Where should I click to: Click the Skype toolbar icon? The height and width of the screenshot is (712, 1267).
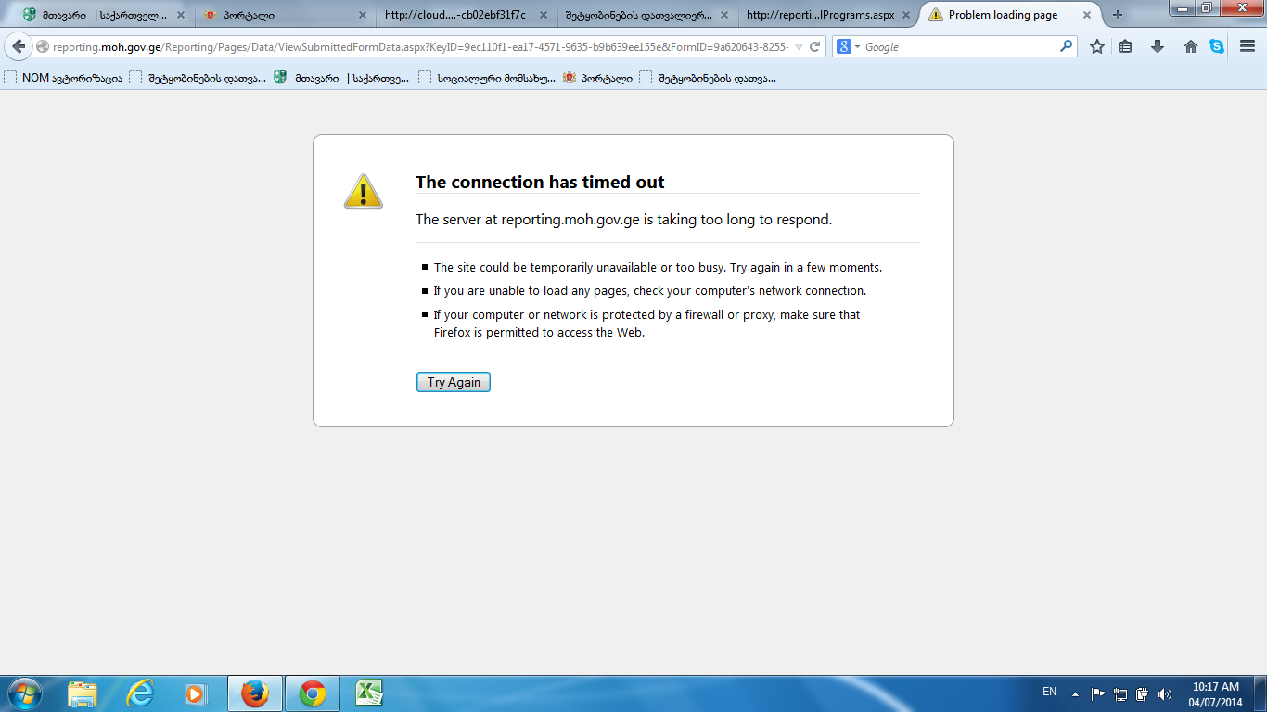(1216, 46)
